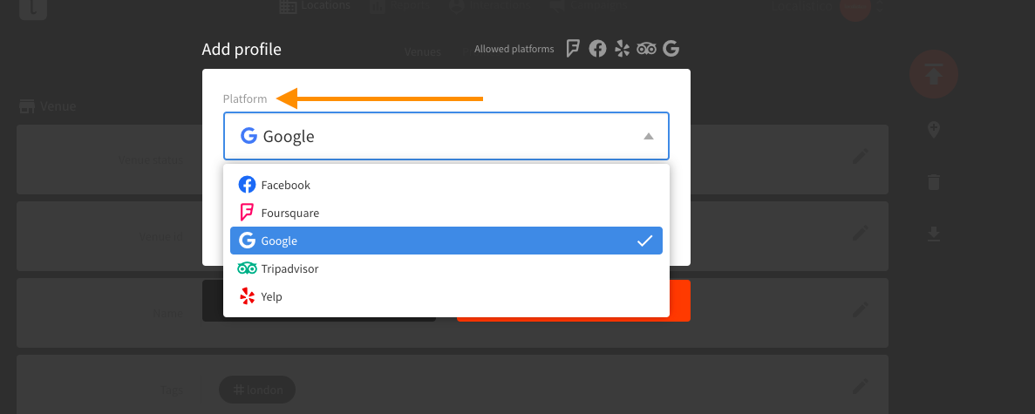Edit Venue id with pencil icon

pos(860,233)
